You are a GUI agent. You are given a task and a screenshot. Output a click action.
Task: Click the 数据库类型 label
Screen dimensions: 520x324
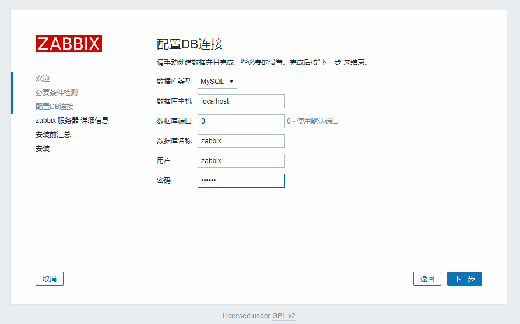[x=174, y=82]
